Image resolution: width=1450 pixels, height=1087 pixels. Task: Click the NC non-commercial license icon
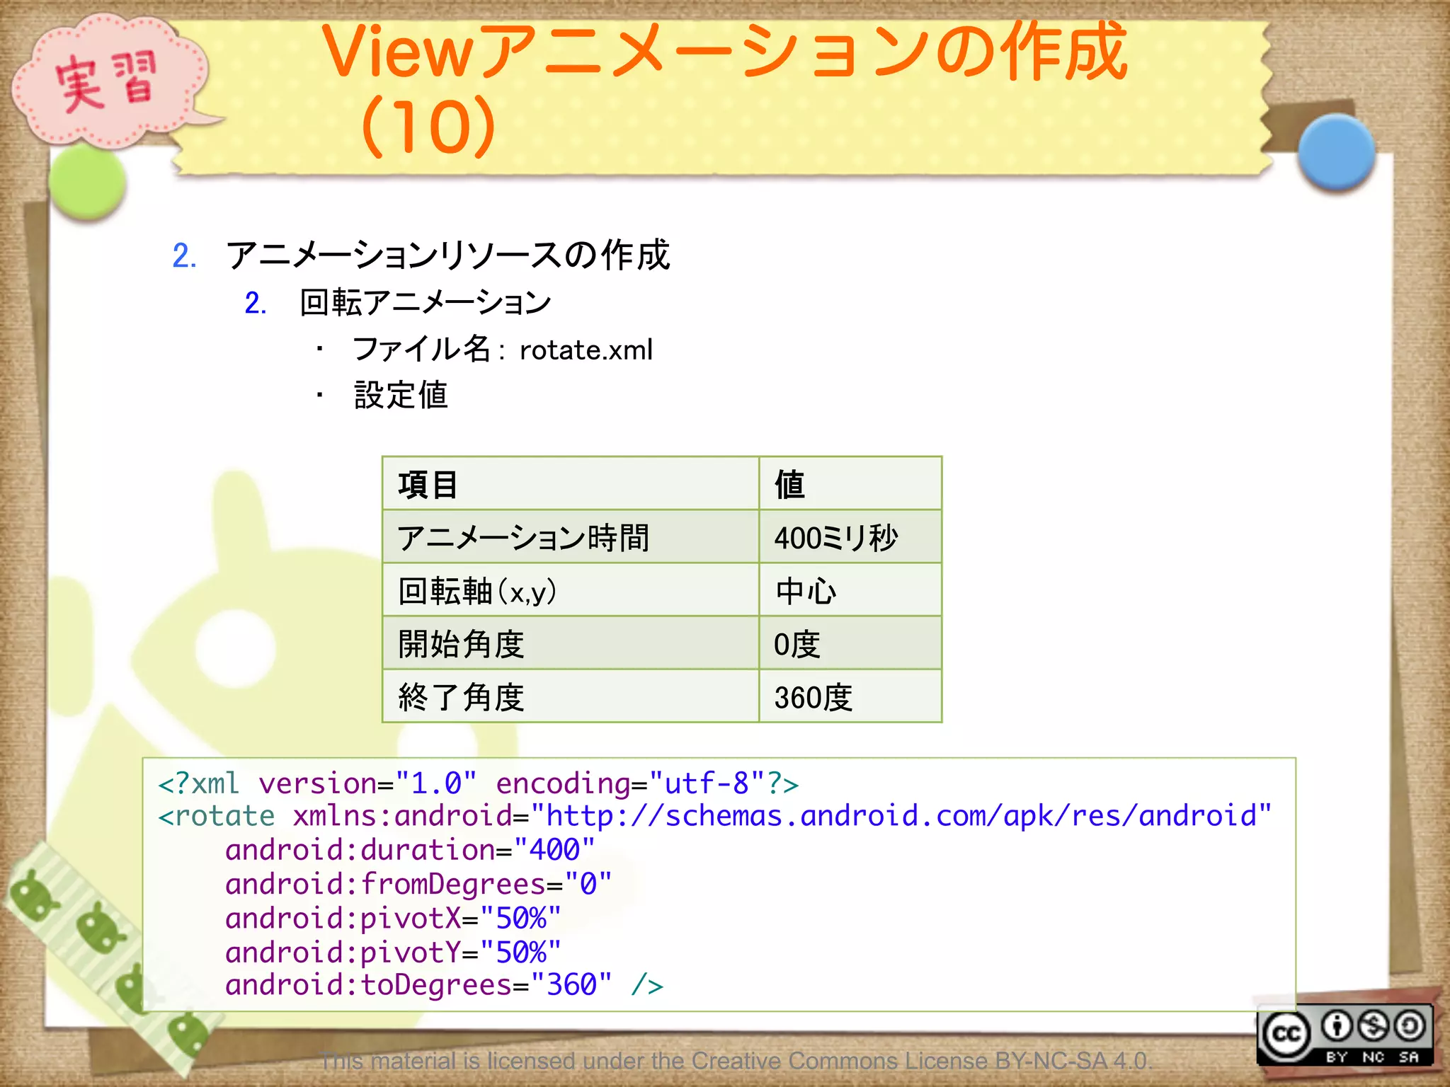pyautogui.click(x=1374, y=1026)
